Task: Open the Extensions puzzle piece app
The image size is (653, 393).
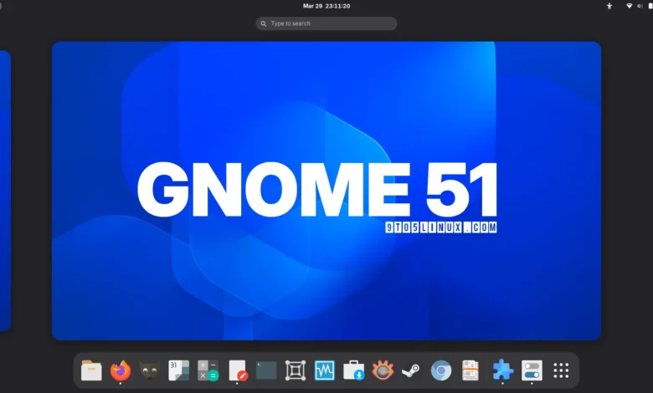Action: pyautogui.click(x=502, y=370)
